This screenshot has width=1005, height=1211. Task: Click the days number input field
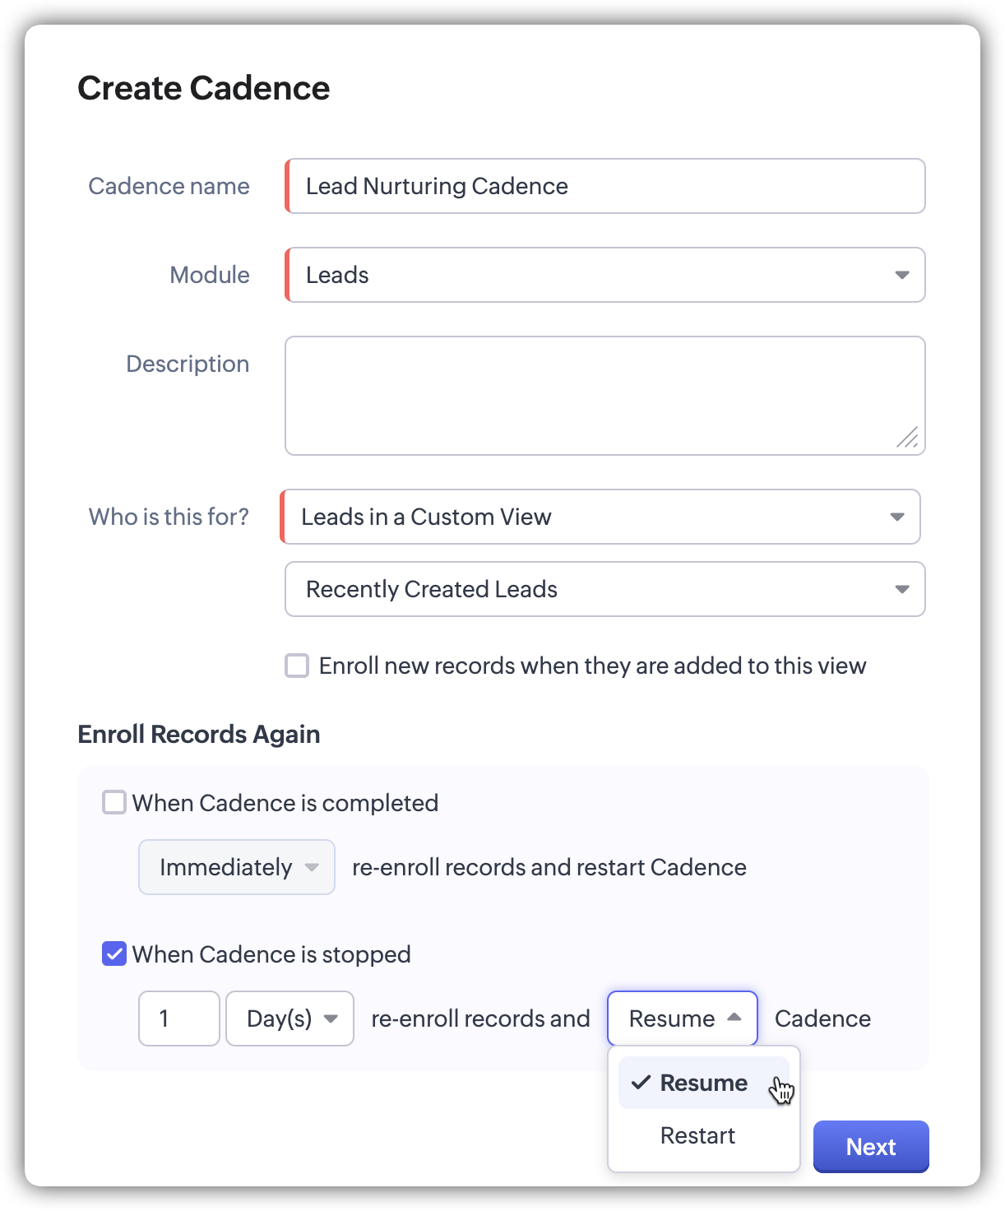179,1018
